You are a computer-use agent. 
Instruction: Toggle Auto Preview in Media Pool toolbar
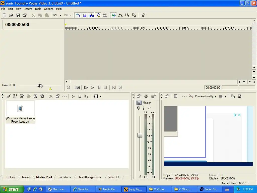tap(86, 96)
